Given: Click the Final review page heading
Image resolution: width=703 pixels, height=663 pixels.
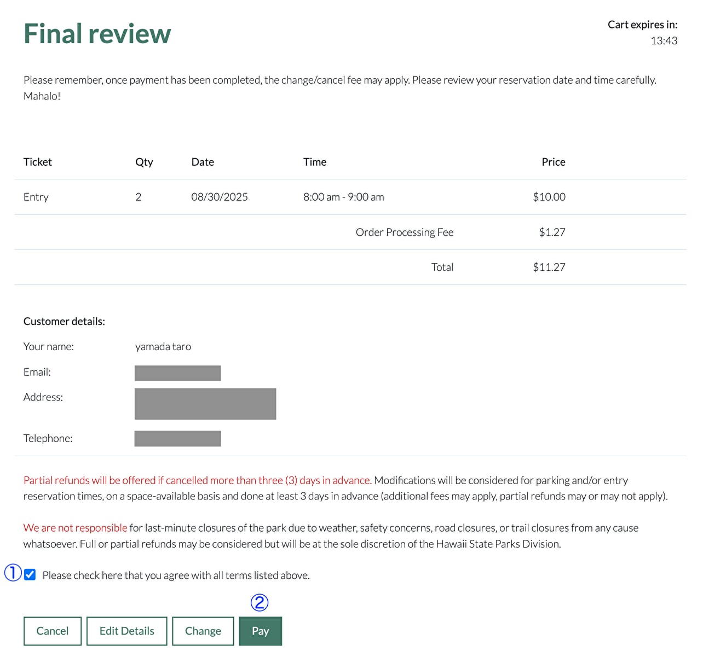Looking at the screenshot, I should (x=96, y=33).
